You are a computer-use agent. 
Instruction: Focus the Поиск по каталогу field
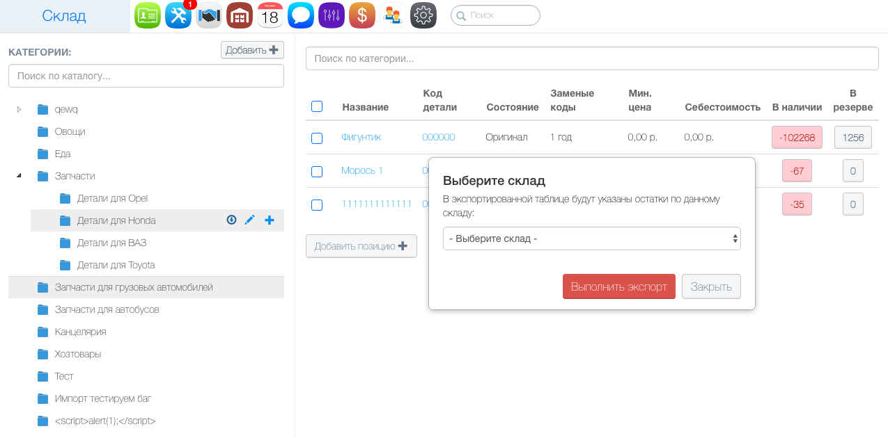click(146, 76)
